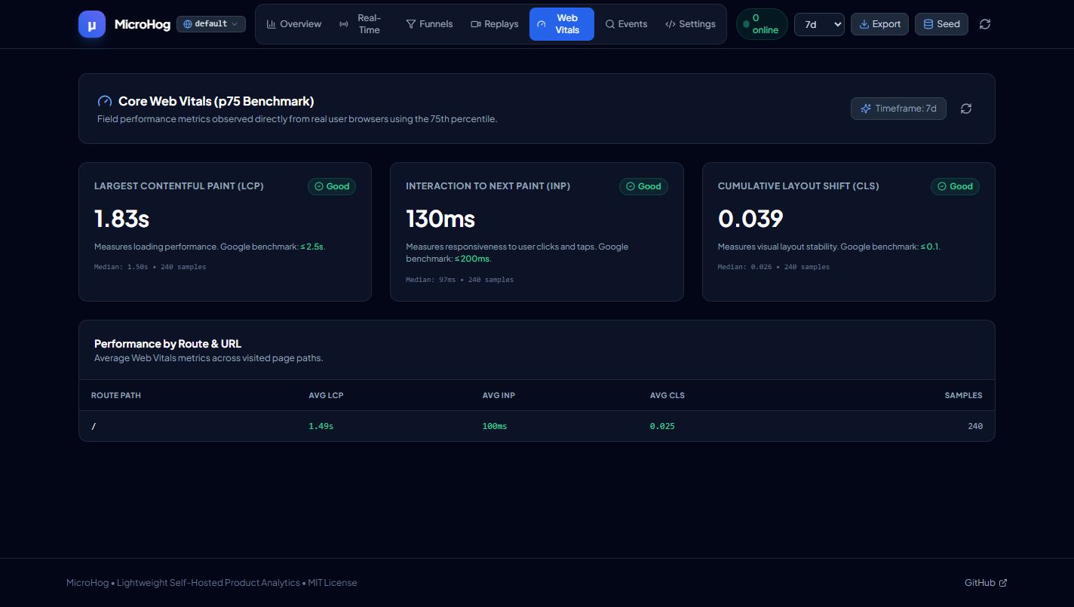
Task: Click the Timeframe: 7d button
Action: point(898,109)
